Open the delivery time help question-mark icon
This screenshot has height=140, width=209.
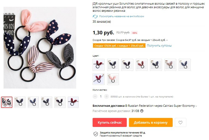coord(142,111)
